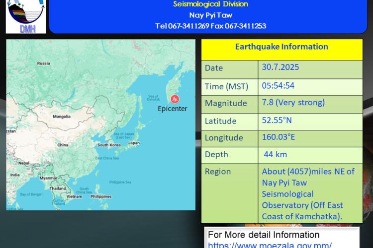
Task: Select the longitude value 160.03°E
Action: (279, 137)
